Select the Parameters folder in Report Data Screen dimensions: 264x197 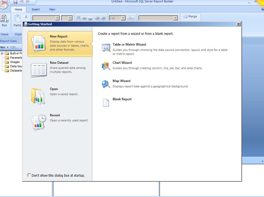[x=13, y=58]
